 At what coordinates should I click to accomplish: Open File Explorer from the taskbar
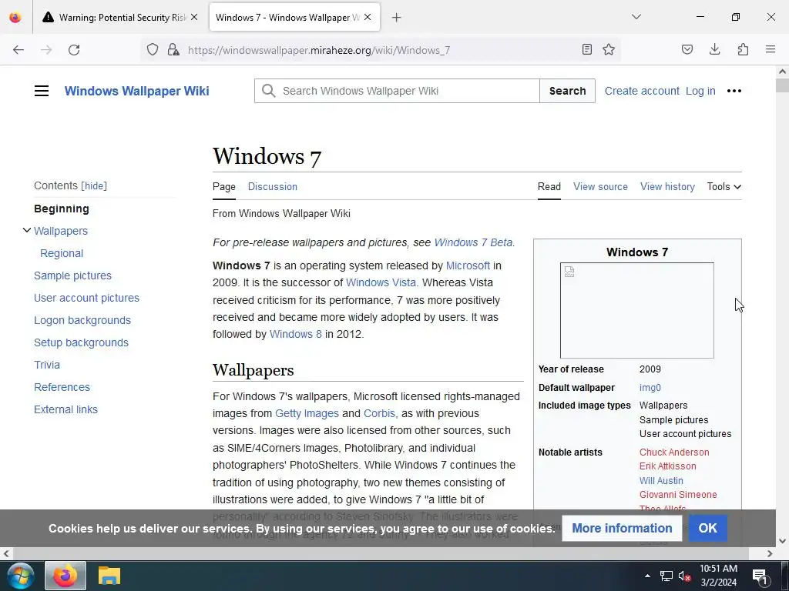(109, 576)
